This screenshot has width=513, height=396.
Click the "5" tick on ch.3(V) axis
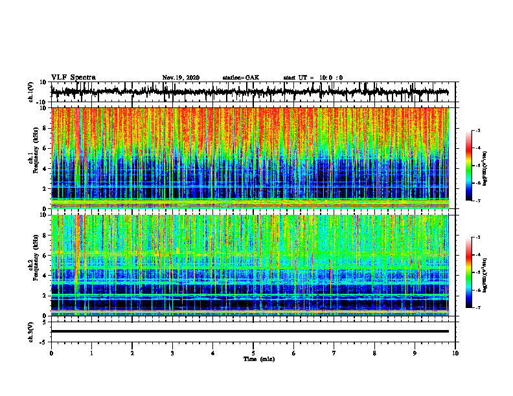click(x=45, y=322)
